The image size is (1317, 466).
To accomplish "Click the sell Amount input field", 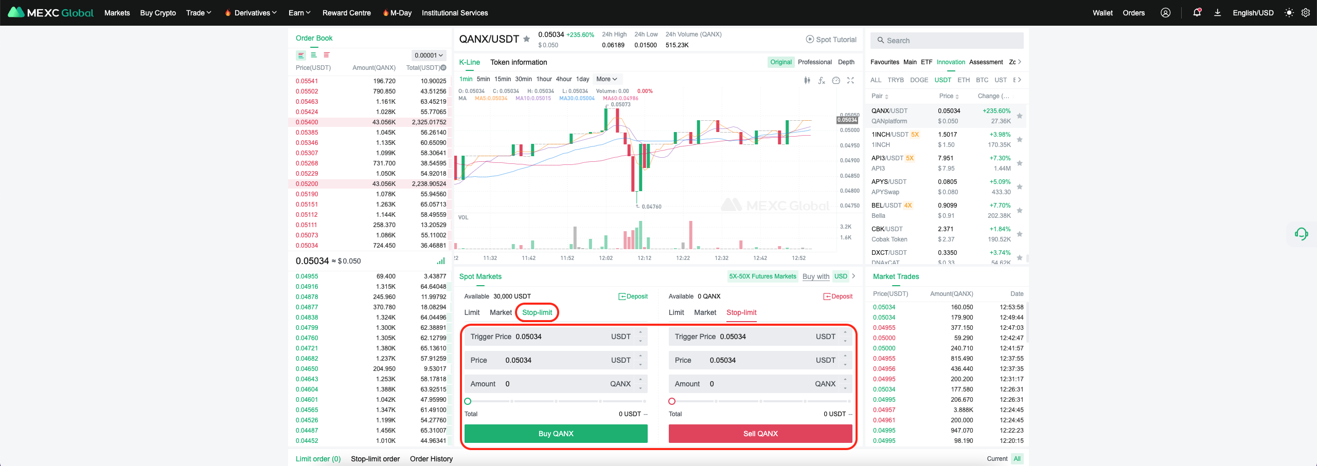I will [x=760, y=384].
